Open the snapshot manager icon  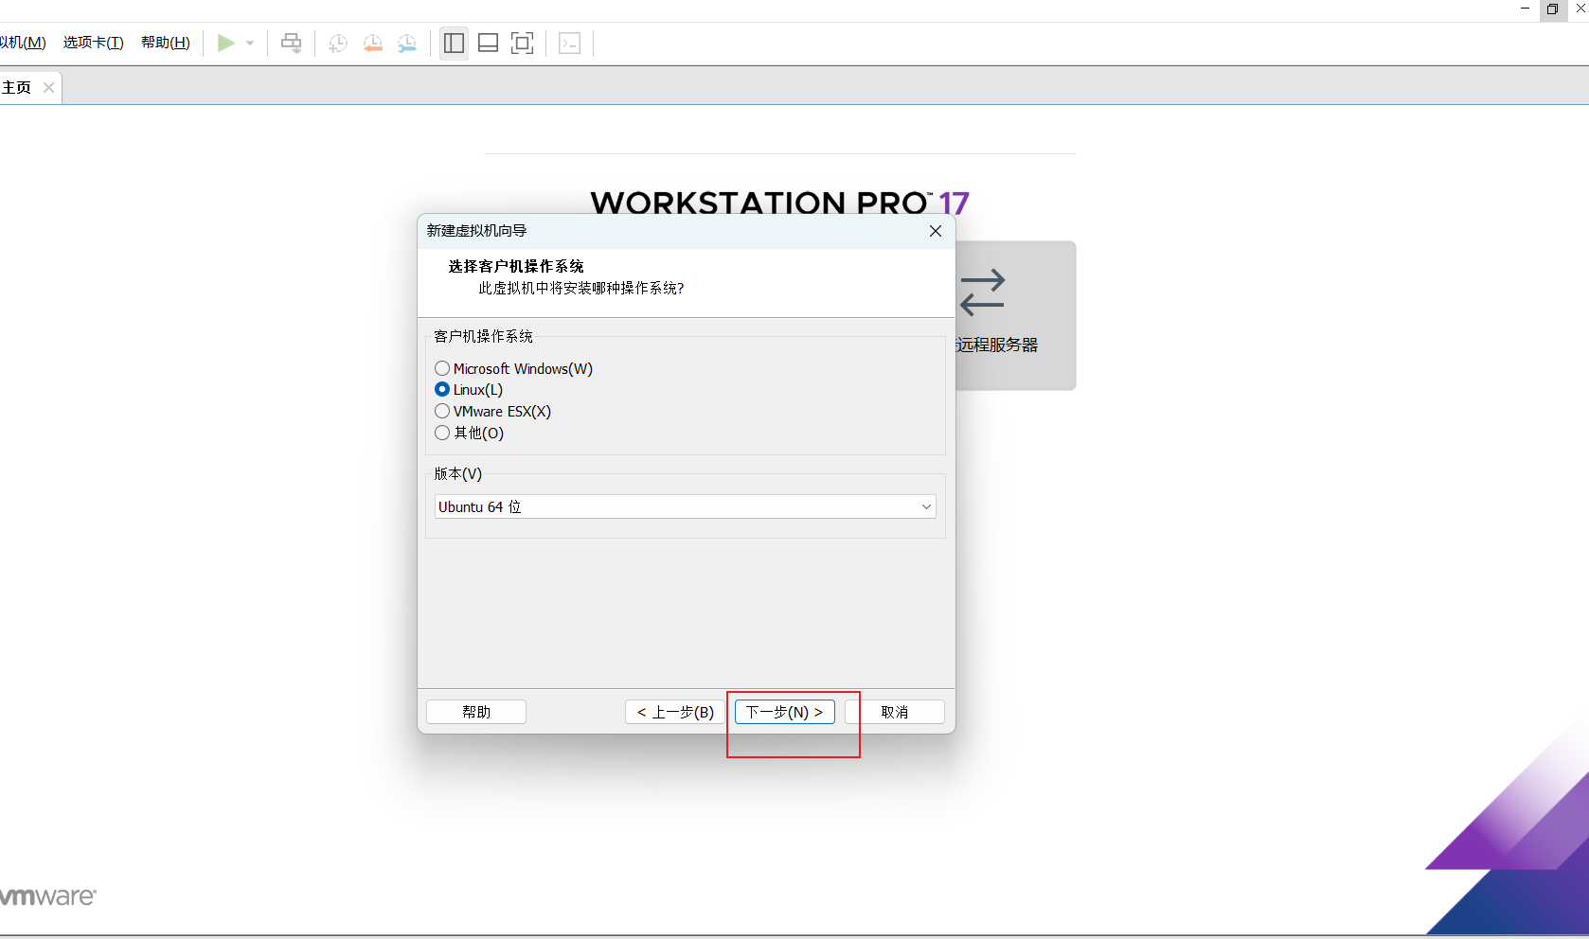click(407, 43)
